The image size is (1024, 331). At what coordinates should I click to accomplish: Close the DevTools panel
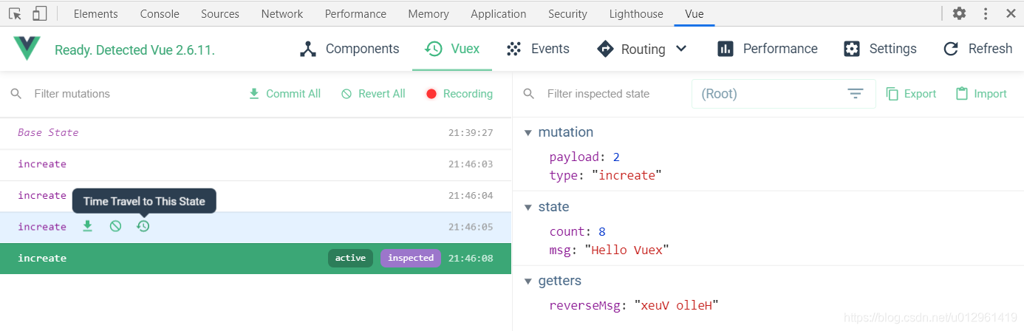1011,13
